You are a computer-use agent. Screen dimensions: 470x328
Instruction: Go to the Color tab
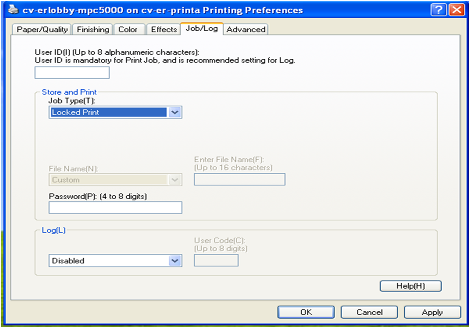pos(128,30)
